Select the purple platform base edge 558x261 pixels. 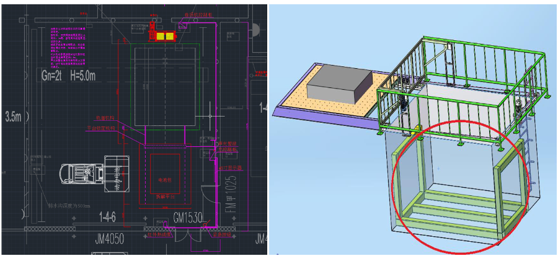click(327, 120)
